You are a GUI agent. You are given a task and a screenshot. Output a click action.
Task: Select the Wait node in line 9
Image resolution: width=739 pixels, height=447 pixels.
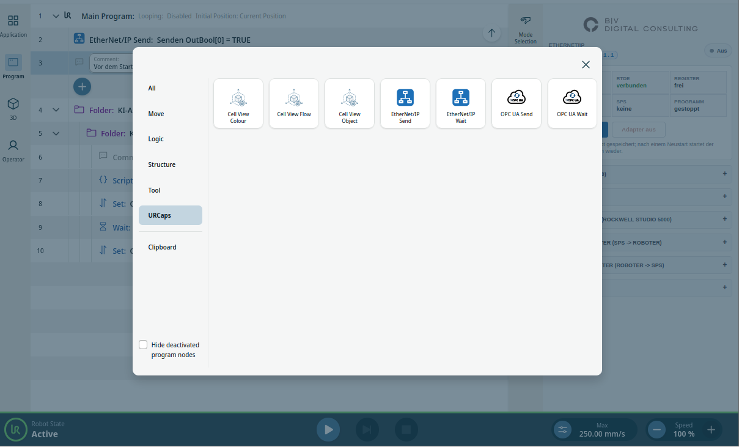pos(82,227)
